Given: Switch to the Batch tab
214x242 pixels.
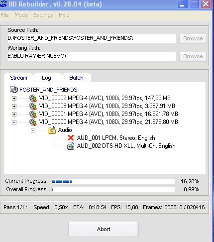Looking at the screenshot, I should (76, 78).
